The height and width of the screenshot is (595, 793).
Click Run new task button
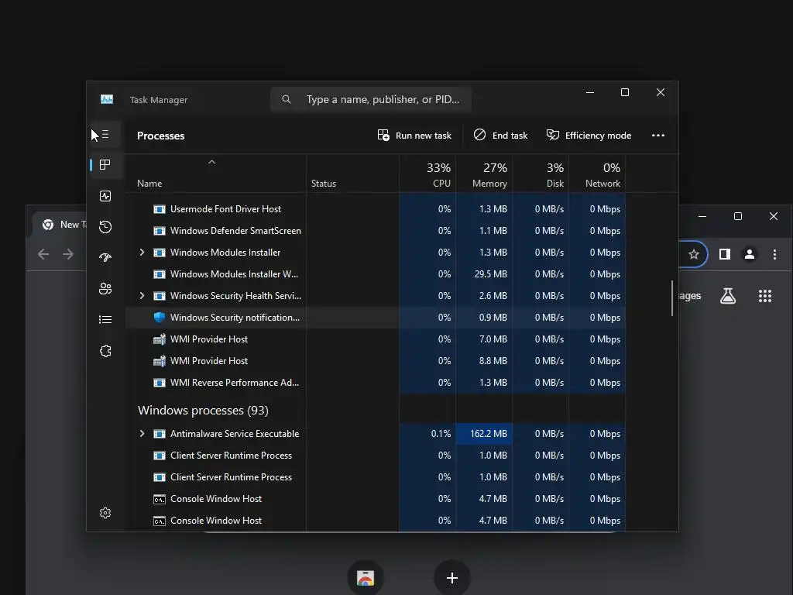(x=414, y=136)
